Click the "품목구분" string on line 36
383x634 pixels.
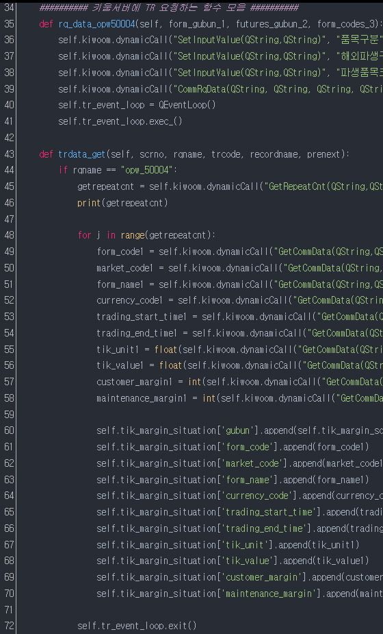pyautogui.click(x=359, y=40)
